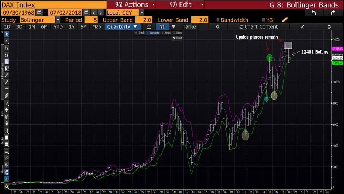The image size is (344, 194).
Task: Open the dashed line style option
Action: pos(7,151)
